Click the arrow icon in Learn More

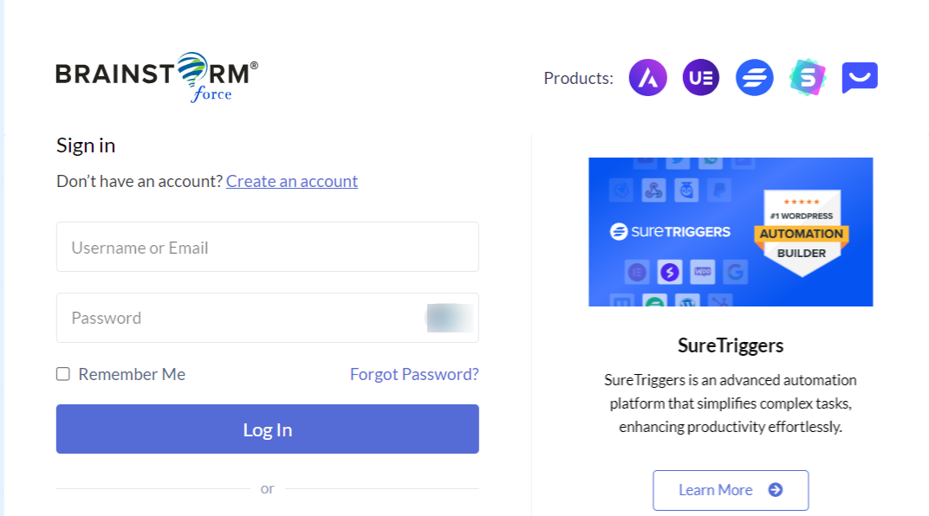click(776, 490)
